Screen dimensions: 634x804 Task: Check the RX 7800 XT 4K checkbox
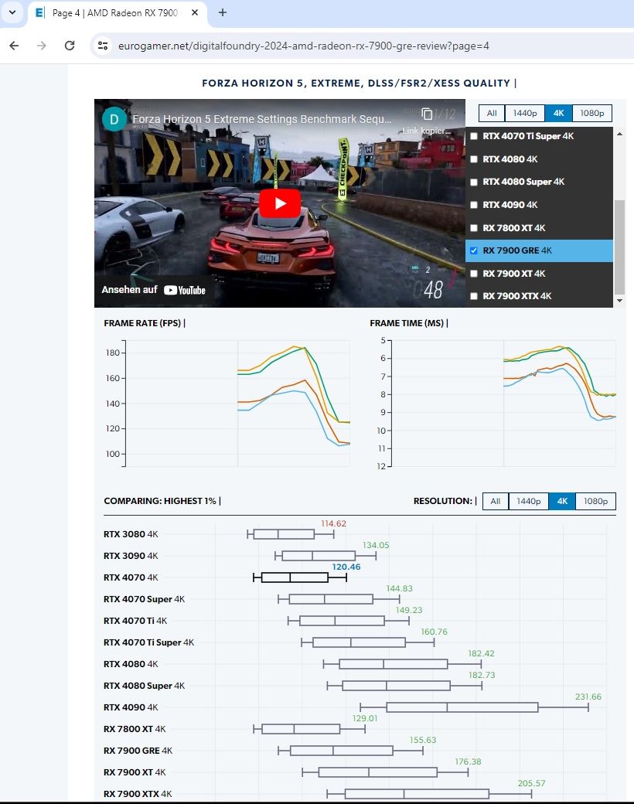[474, 228]
